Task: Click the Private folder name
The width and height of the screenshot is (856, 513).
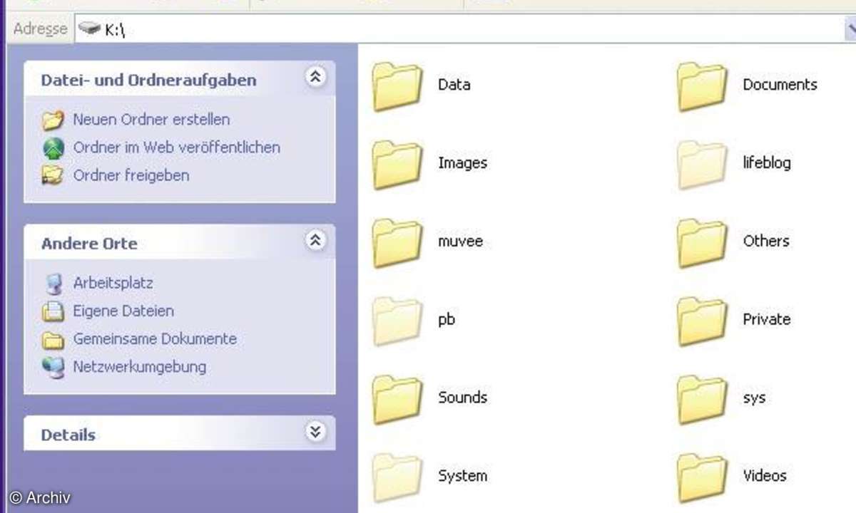Action: pos(767,320)
